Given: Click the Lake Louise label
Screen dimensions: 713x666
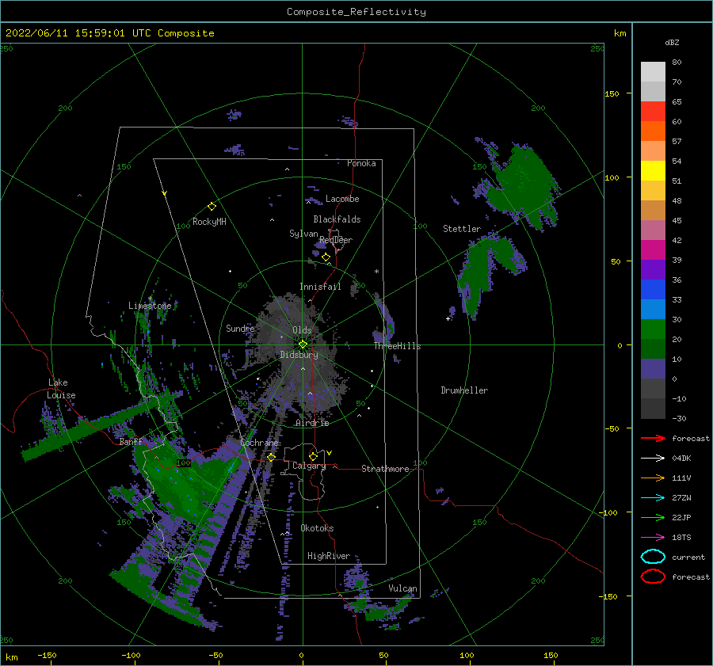Looking at the screenshot, I should (61, 389).
